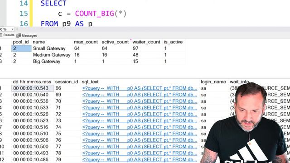Click the Messages tab icon
Screen dimensions: 290x163
coord(19,35)
